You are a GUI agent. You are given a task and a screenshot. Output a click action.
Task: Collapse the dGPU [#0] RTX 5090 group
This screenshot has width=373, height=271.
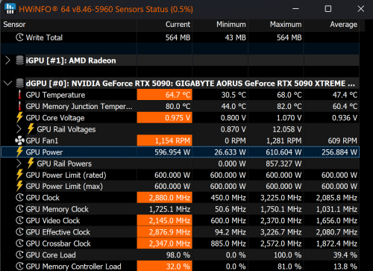click(8, 83)
